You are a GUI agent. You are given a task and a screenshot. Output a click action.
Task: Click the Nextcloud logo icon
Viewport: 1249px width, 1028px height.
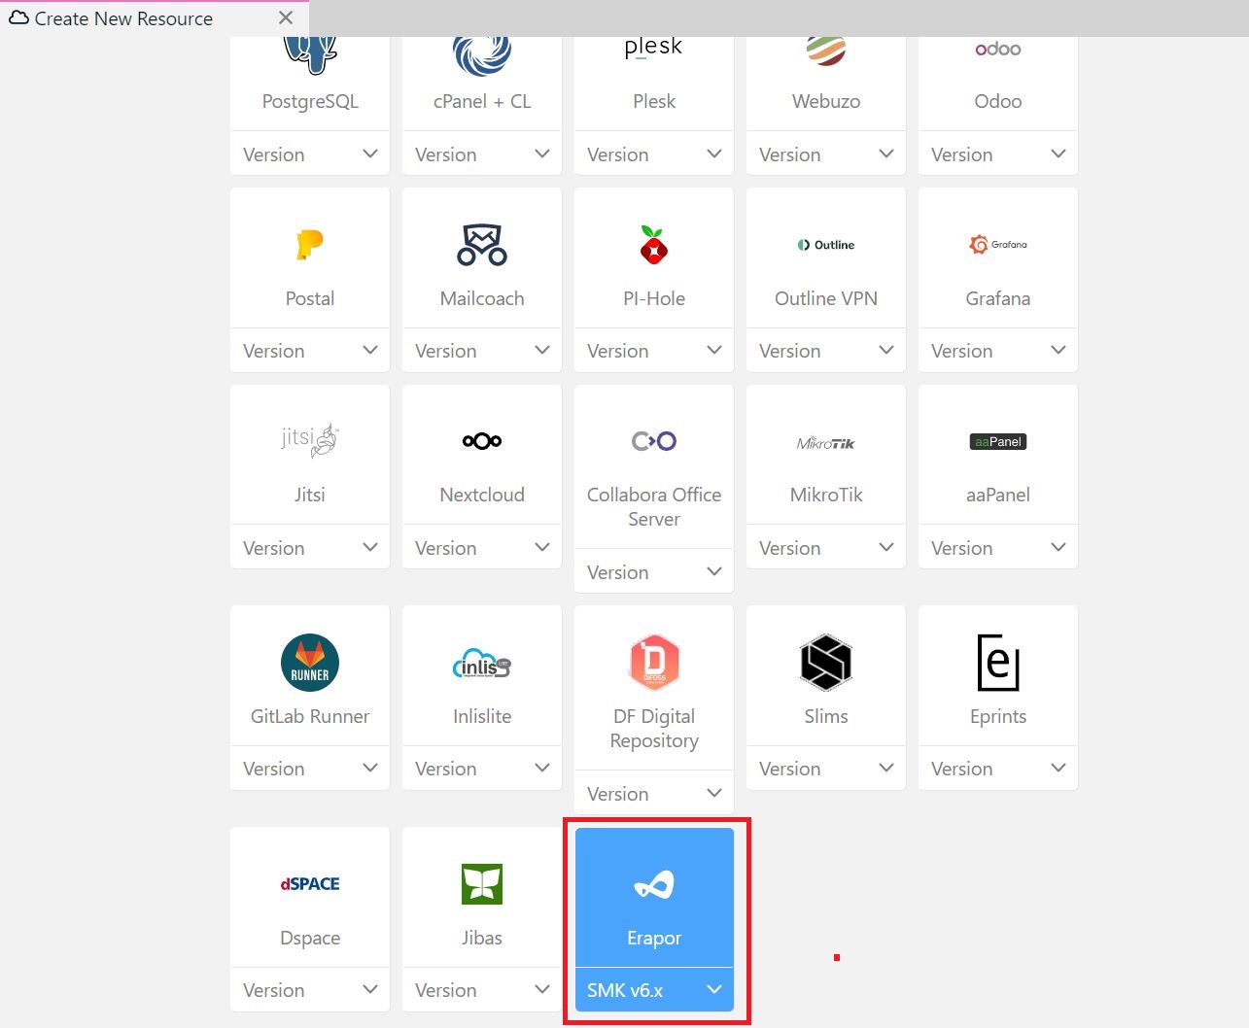pyautogui.click(x=482, y=441)
